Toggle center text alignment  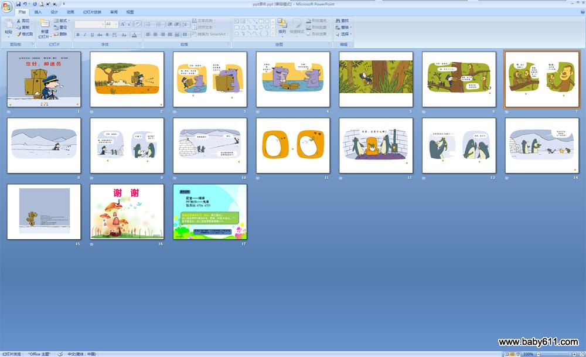pyautogui.click(x=155, y=35)
